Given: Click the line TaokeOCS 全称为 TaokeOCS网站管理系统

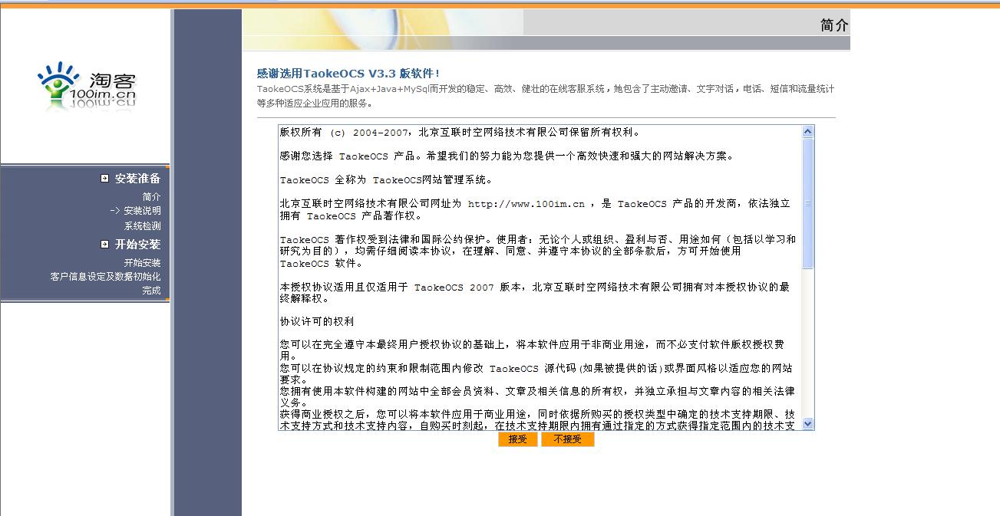Looking at the screenshot, I should (386, 180).
